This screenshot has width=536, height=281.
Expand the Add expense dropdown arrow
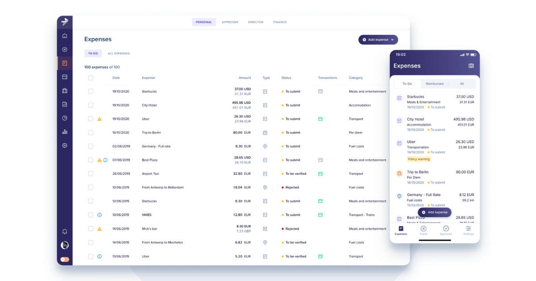tap(392, 40)
